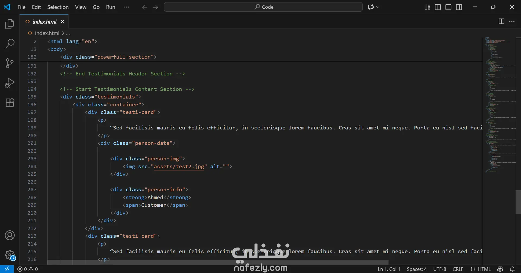Viewport: 521px width, 273px height.
Task: Open the Copilot chat icon in title bar
Action: 371,7
